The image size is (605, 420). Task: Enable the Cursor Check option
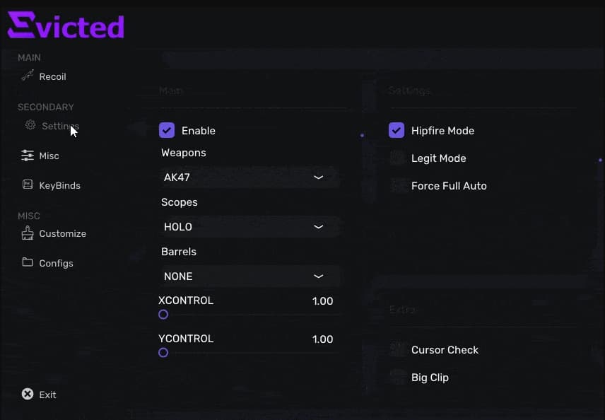(x=397, y=349)
